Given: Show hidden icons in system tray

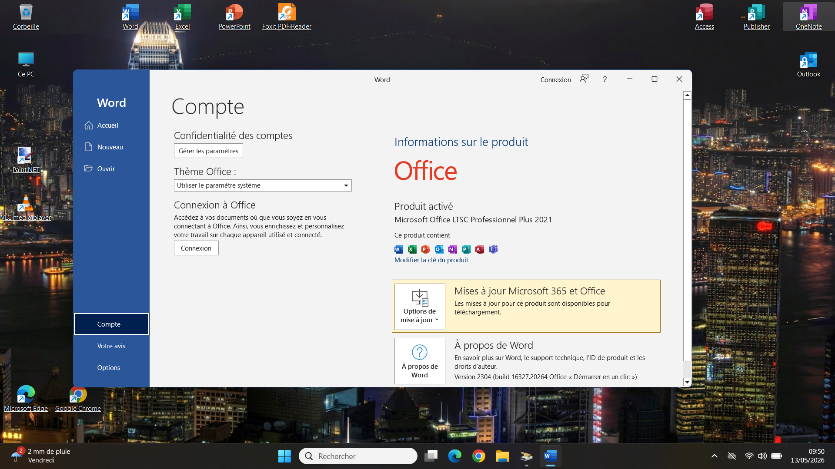Looking at the screenshot, I should (x=714, y=456).
